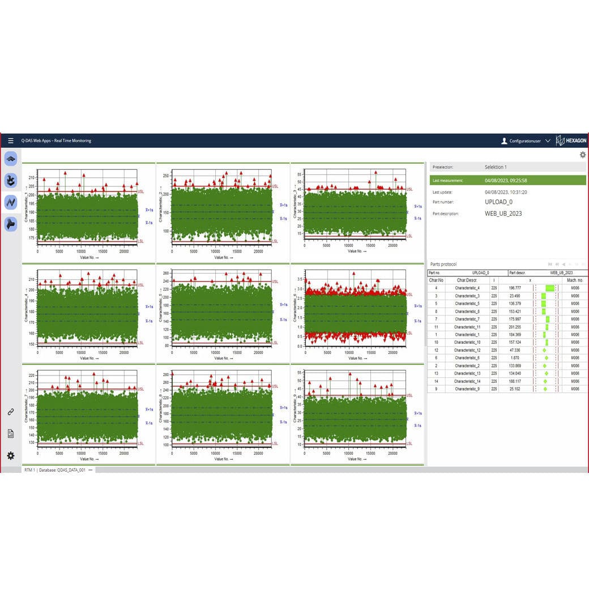Open the second monitoring tool in left sidebar
Viewport: 589px width, 589px height.
[10, 181]
